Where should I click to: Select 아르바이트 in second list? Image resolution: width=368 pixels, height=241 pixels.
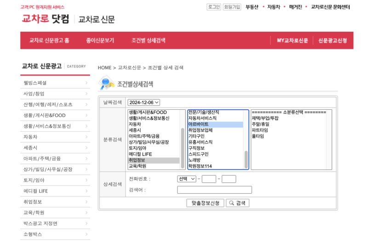[215, 124]
